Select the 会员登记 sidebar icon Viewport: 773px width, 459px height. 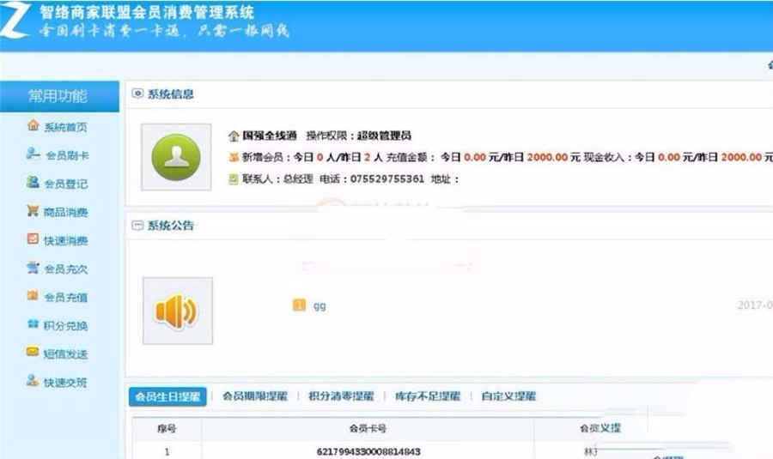pyautogui.click(x=33, y=183)
